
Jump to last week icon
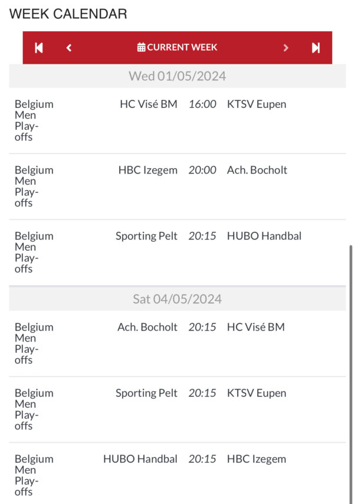tap(315, 48)
